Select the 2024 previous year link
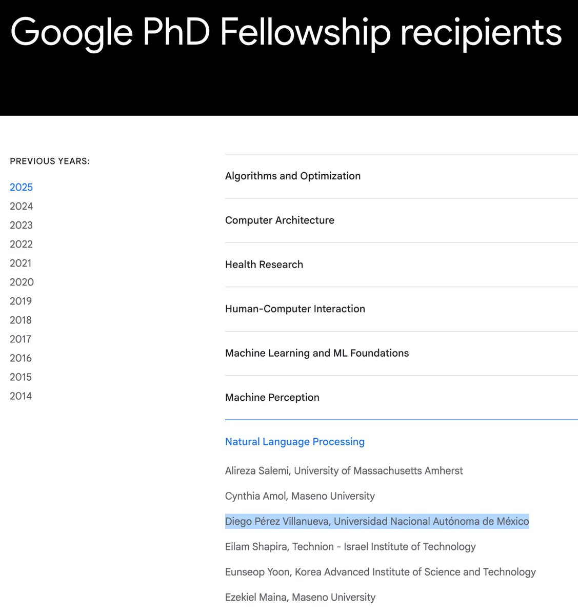Screen dimensions: 578x615 pos(21,206)
